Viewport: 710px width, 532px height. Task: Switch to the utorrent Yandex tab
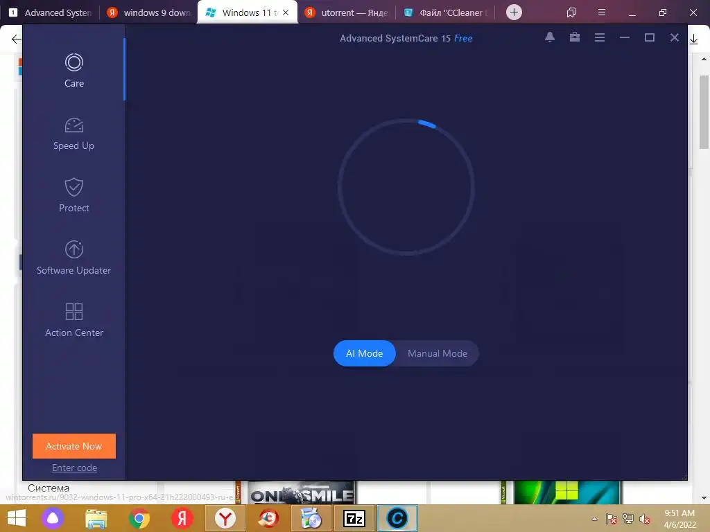[x=347, y=12]
